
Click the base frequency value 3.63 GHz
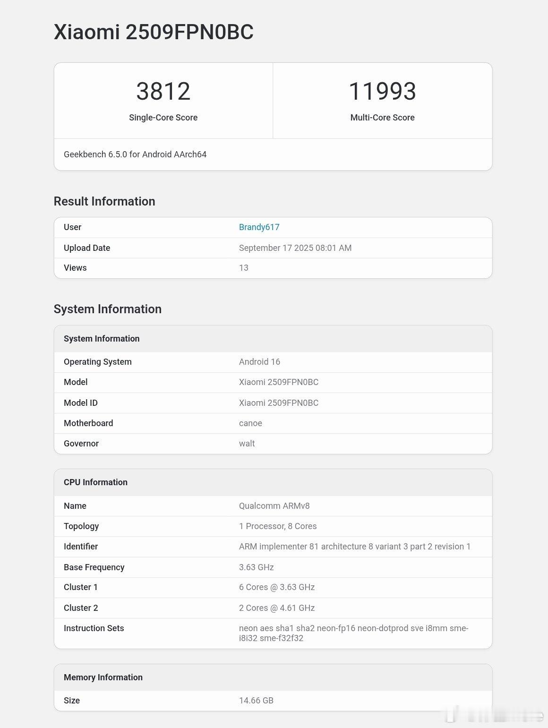[x=257, y=567]
